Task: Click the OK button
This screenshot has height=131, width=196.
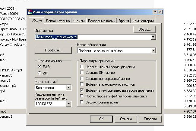Action: coord(101,119)
